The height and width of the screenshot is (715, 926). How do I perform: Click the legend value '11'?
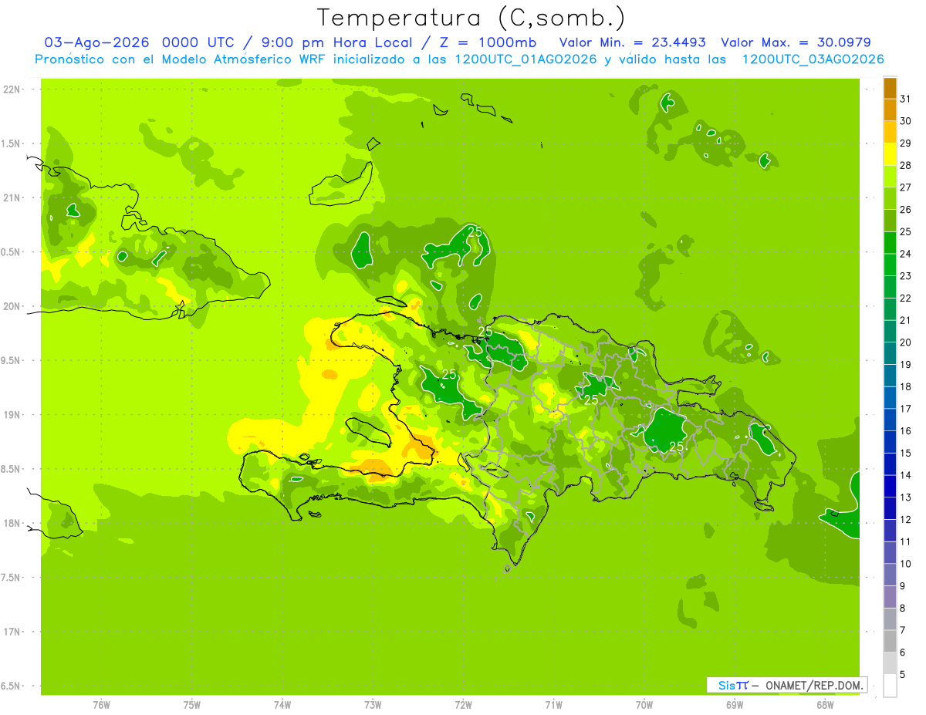point(906,541)
